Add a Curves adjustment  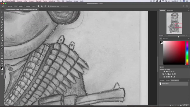[x=169, y=71]
